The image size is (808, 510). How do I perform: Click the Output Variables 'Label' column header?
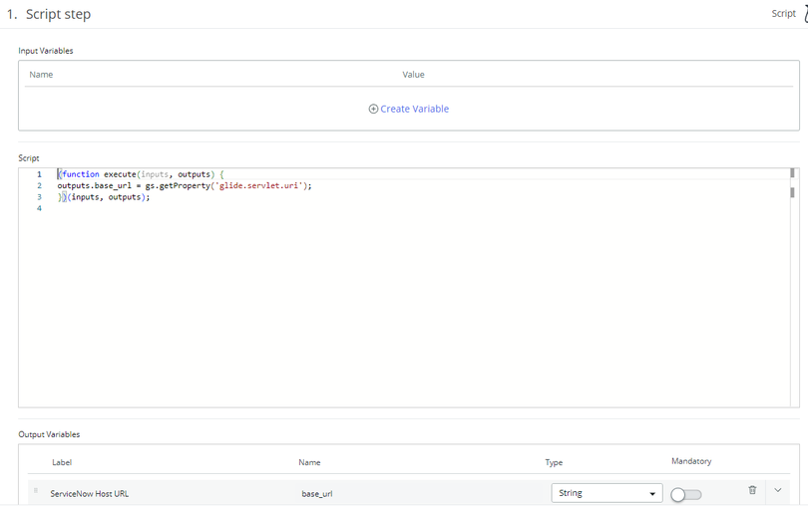62,462
